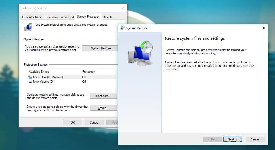The width and height of the screenshot is (275, 150).
Task: Cancel the System Properties dialog
Action: tap(94, 123)
